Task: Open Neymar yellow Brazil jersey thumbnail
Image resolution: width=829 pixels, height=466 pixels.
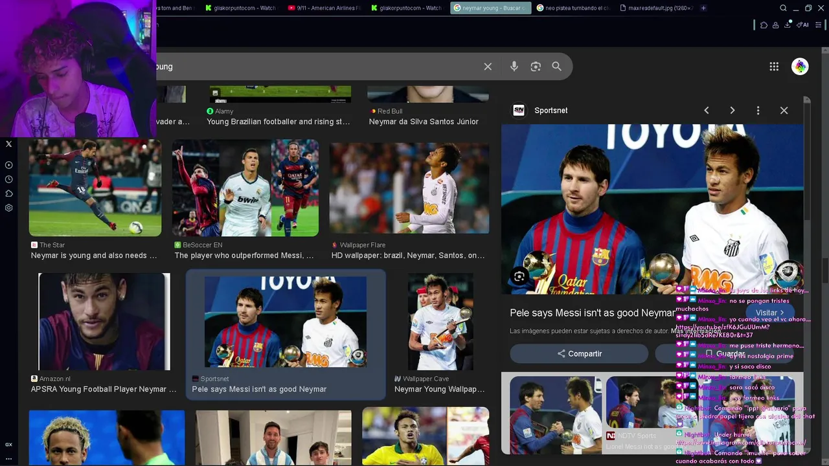Action: click(426, 436)
